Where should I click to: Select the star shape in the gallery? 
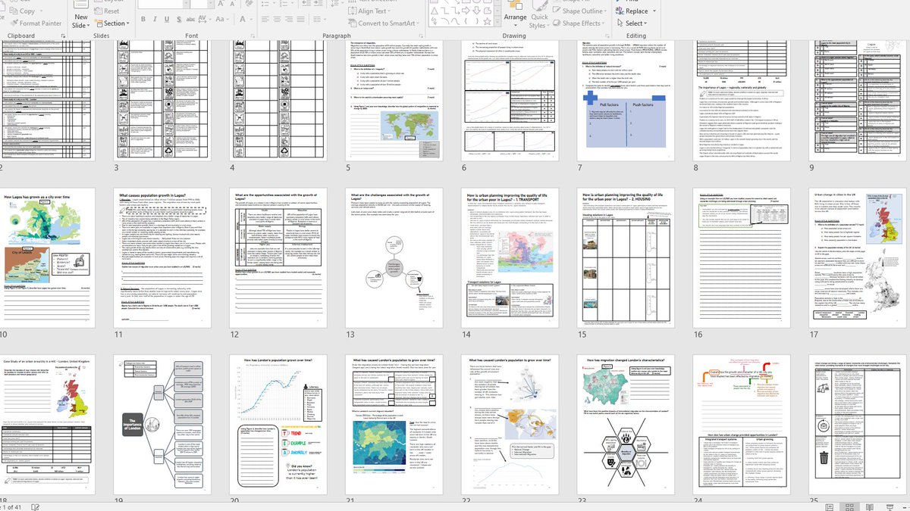click(x=487, y=21)
